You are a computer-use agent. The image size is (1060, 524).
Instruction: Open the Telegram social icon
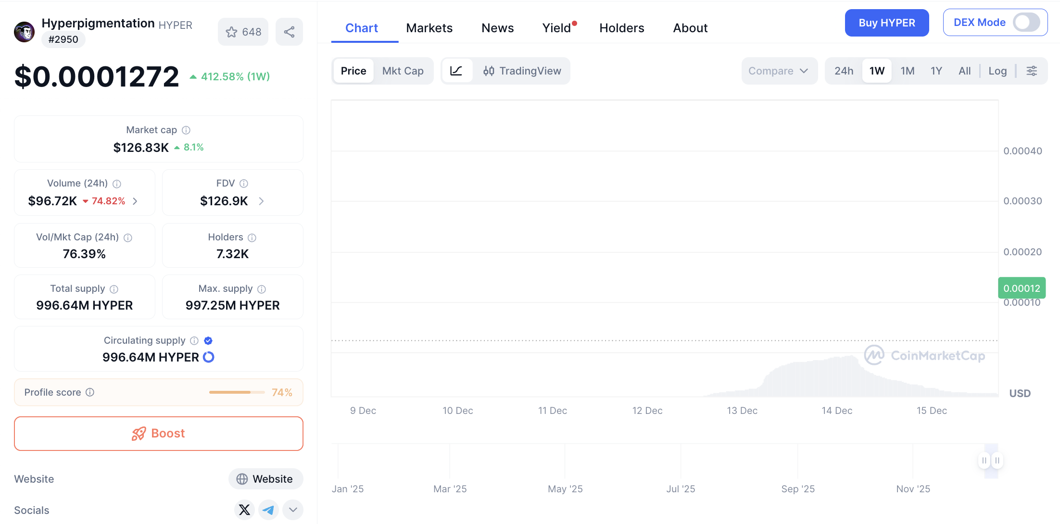point(268,510)
